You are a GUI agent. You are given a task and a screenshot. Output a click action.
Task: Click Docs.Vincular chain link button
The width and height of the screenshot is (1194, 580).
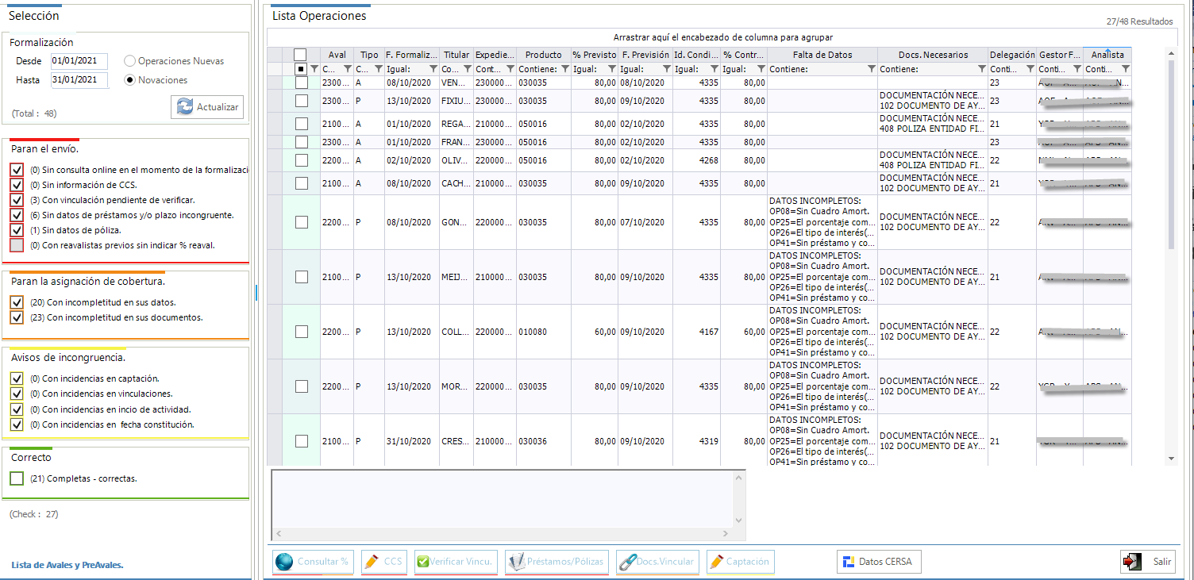pyautogui.click(x=657, y=562)
